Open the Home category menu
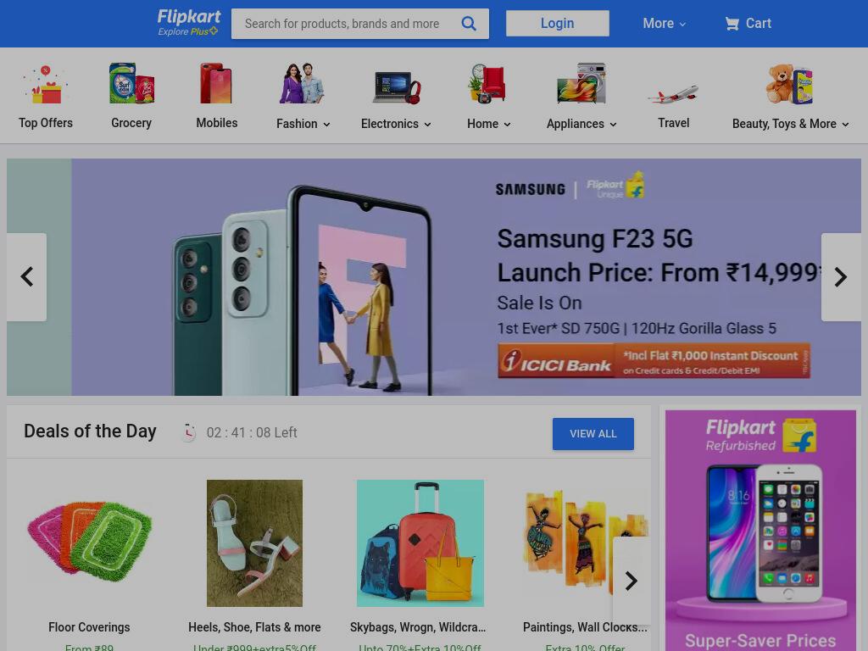 click(489, 124)
